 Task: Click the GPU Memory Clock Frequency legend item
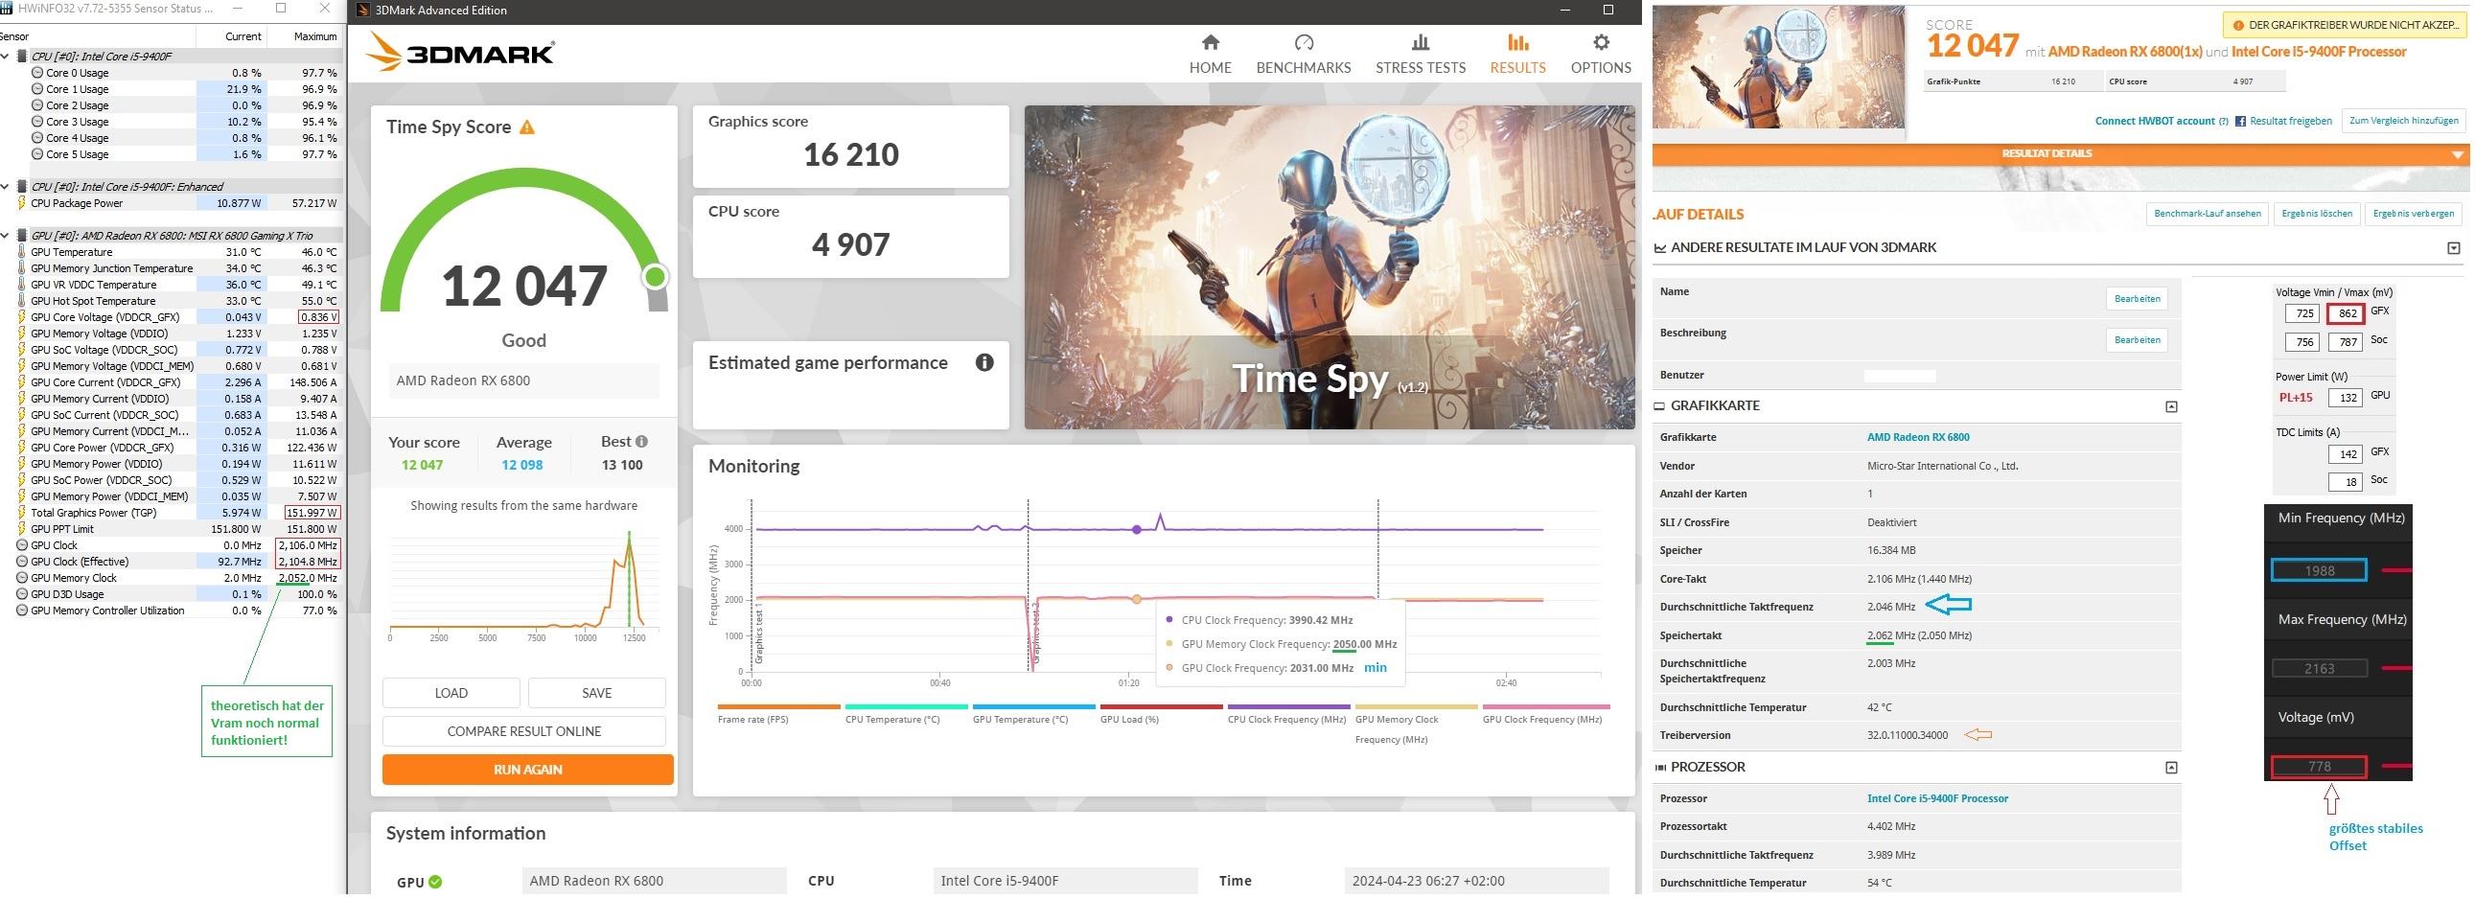[x=1416, y=726]
